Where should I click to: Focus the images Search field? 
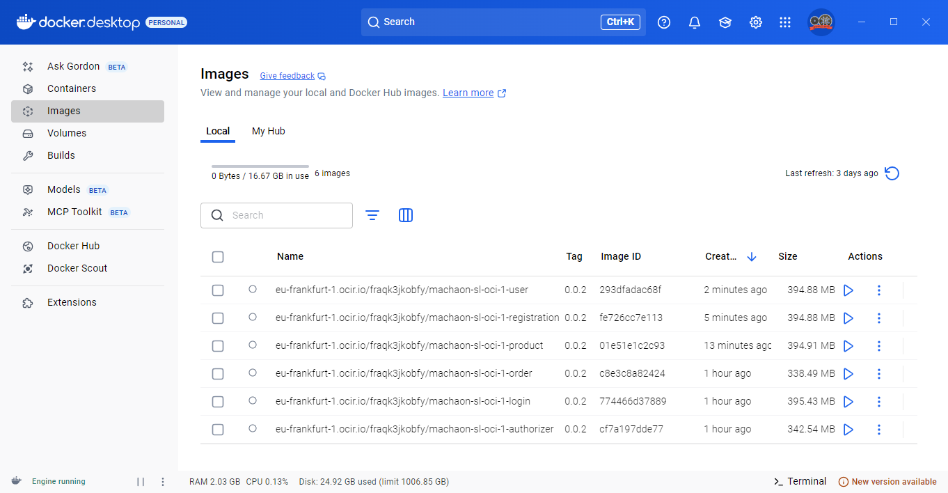285,215
